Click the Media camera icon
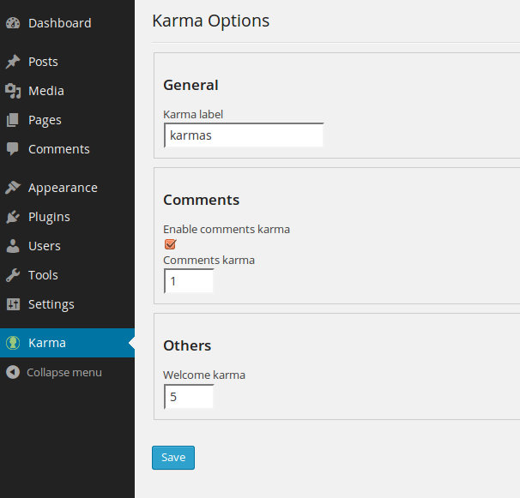This screenshot has height=498, width=520. click(13, 91)
